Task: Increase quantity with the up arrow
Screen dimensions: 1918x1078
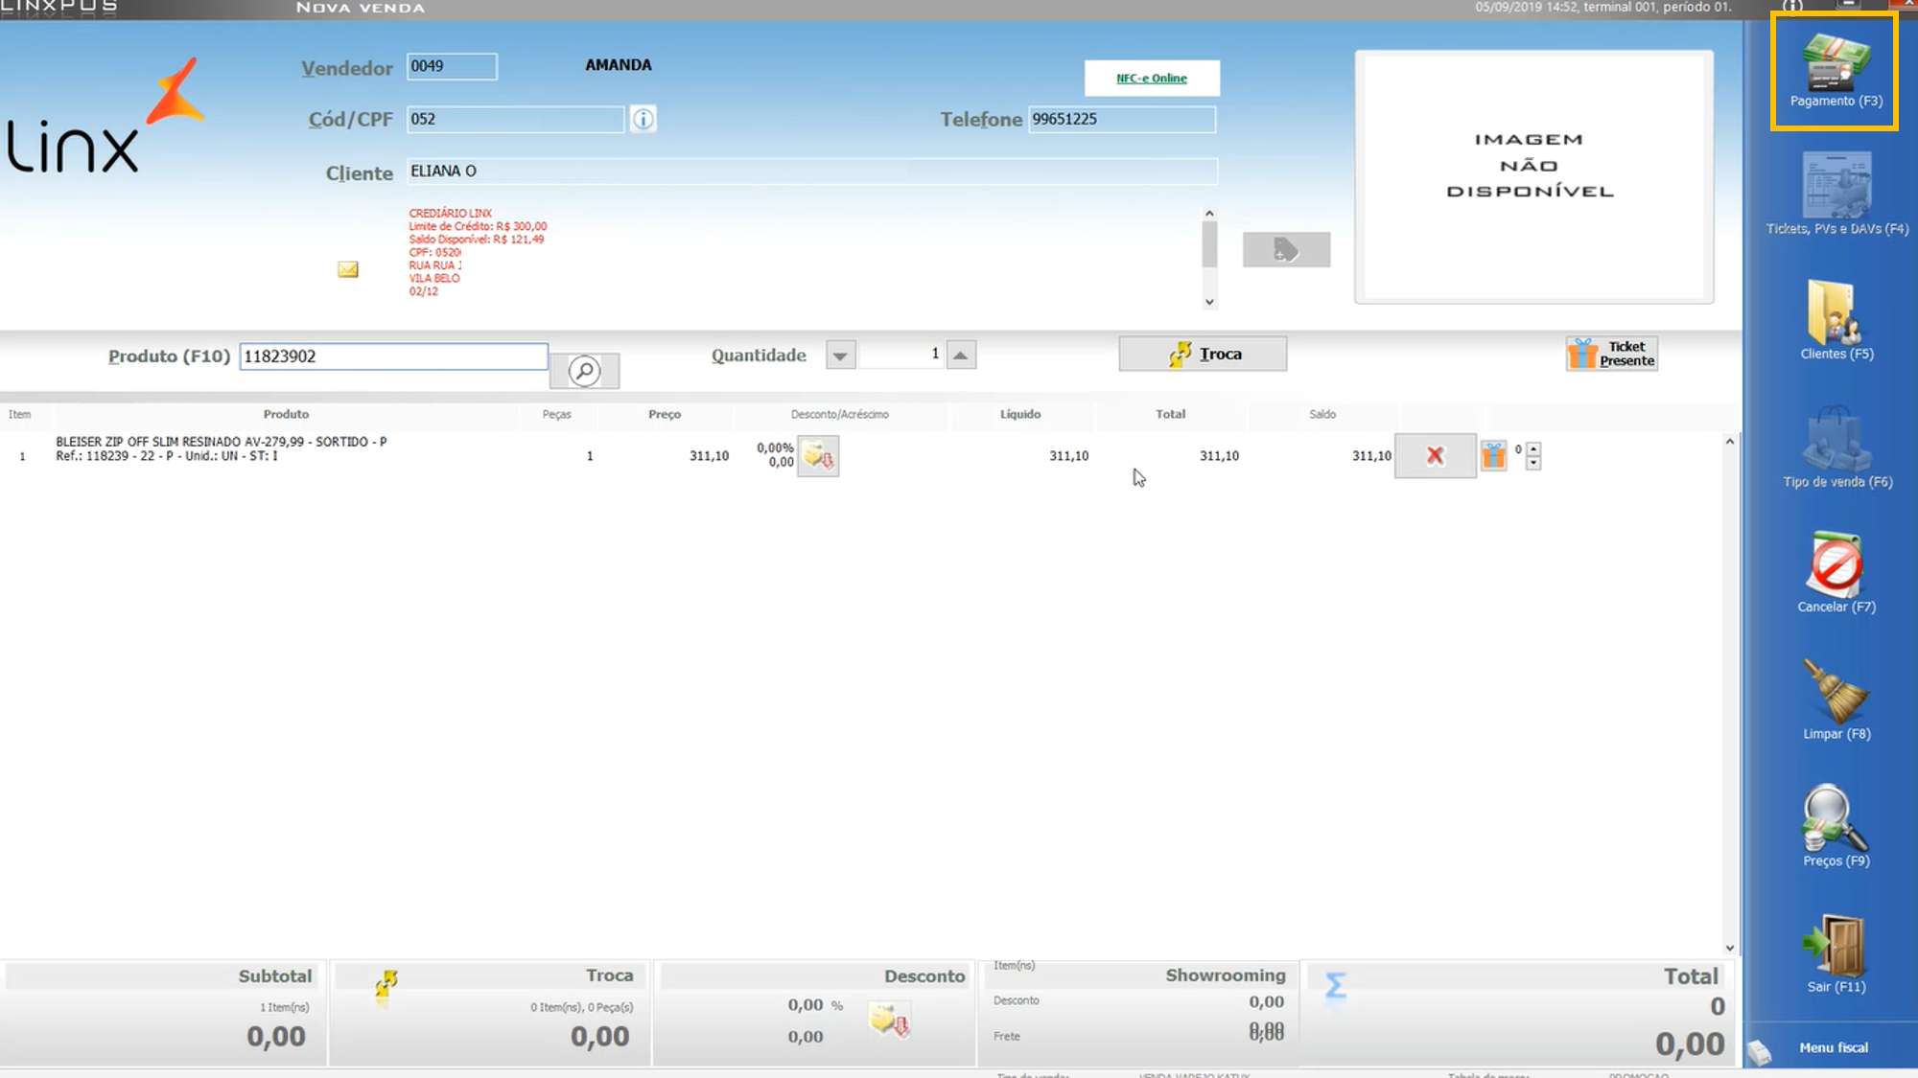Action: tap(961, 356)
